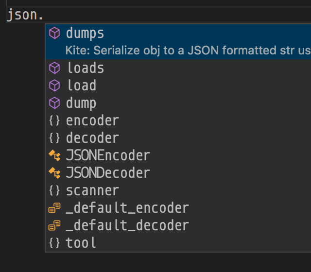
Task: Click the purple cube icon beside dumps
Action: pyautogui.click(x=55, y=33)
